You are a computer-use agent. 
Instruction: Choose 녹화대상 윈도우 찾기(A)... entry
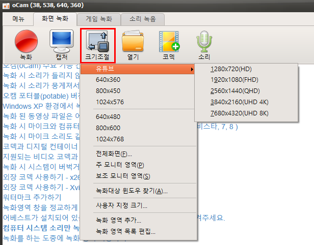point(138,191)
